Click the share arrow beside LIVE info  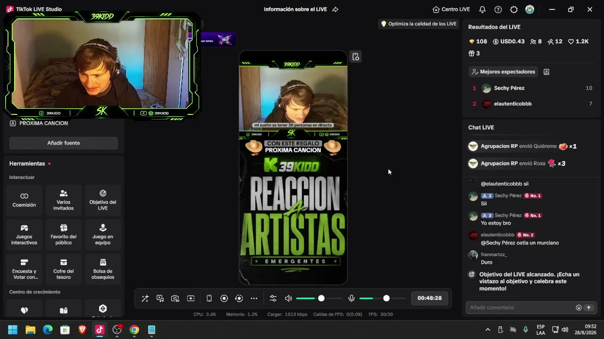(335, 9)
